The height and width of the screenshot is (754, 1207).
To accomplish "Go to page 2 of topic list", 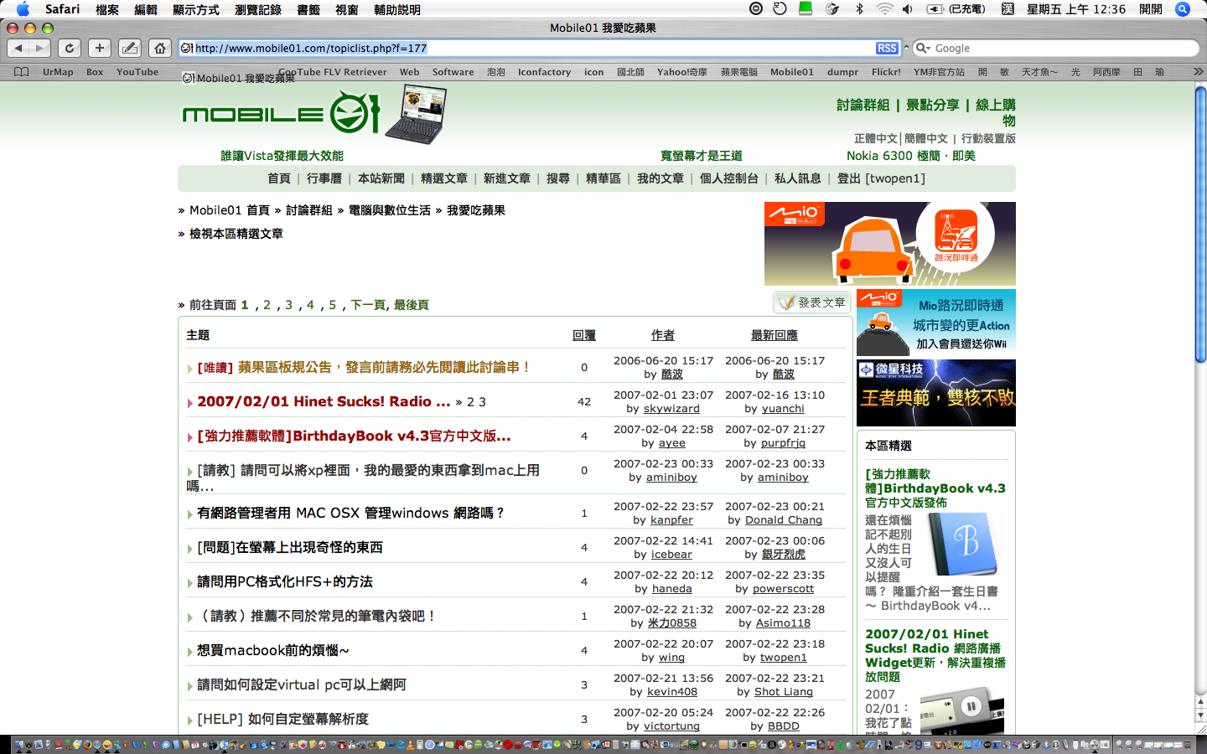I will (267, 305).
